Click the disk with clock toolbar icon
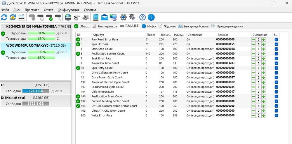Screen dimensions: 292x144 tap(41, 17)
